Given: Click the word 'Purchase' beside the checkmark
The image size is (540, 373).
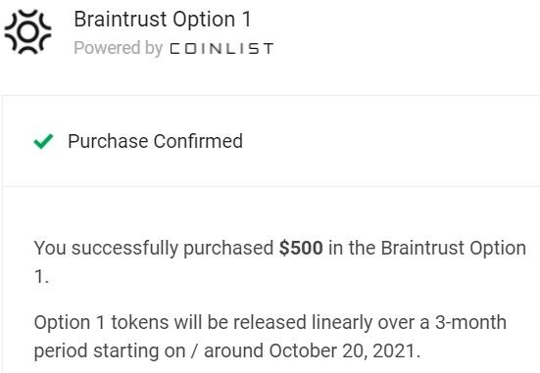Looking at the screenshot, I should point(108,141).
